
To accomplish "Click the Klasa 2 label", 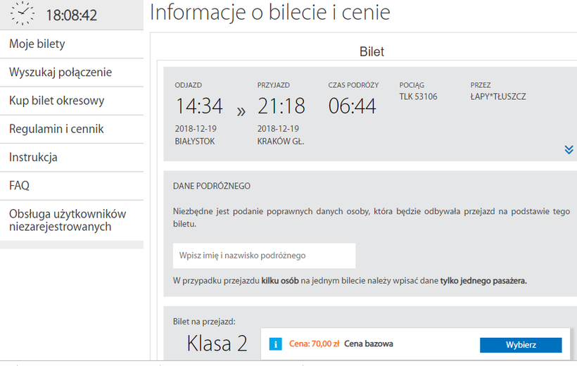I will click(x=217, y=343).
